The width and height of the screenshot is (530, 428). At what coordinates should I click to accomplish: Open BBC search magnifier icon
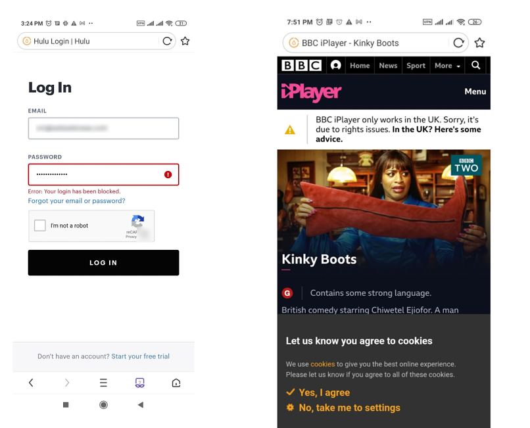pos(475,65)
